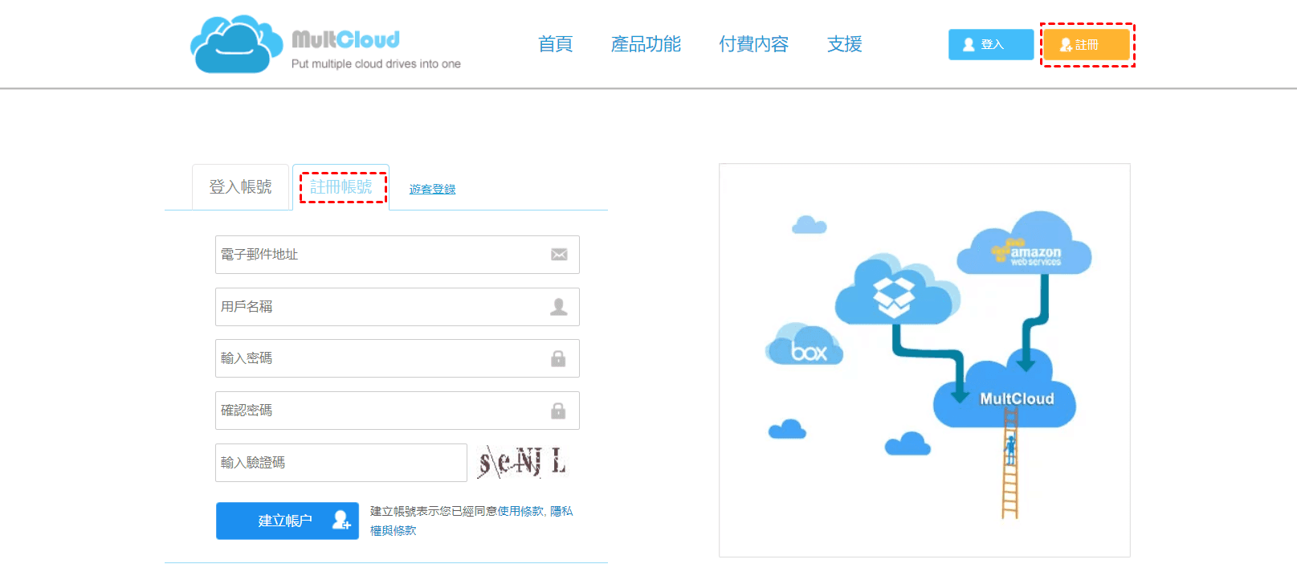Click the lock icon in 輸入密碼 field

click(558, 358)
